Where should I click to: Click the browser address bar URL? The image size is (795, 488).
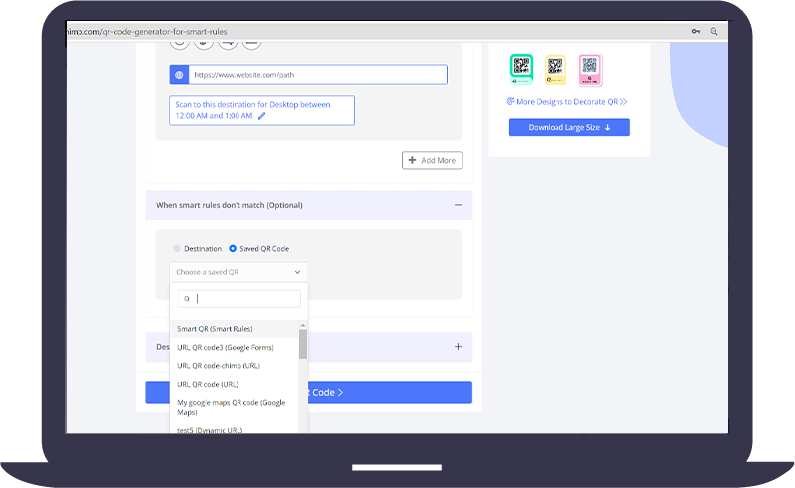[x=147, y=32]
